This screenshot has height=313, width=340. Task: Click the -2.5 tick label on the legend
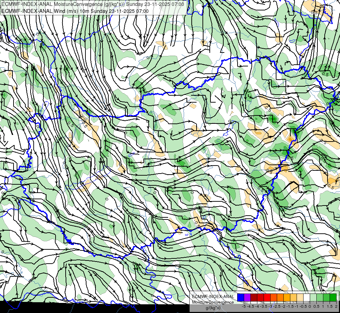[277, 306]
